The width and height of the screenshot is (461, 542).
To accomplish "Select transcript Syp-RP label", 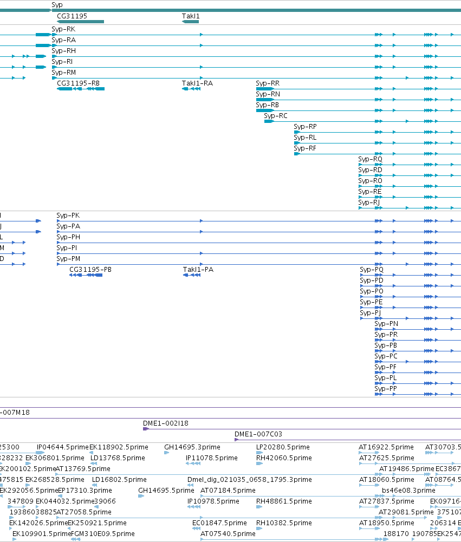I will (306, 127).
